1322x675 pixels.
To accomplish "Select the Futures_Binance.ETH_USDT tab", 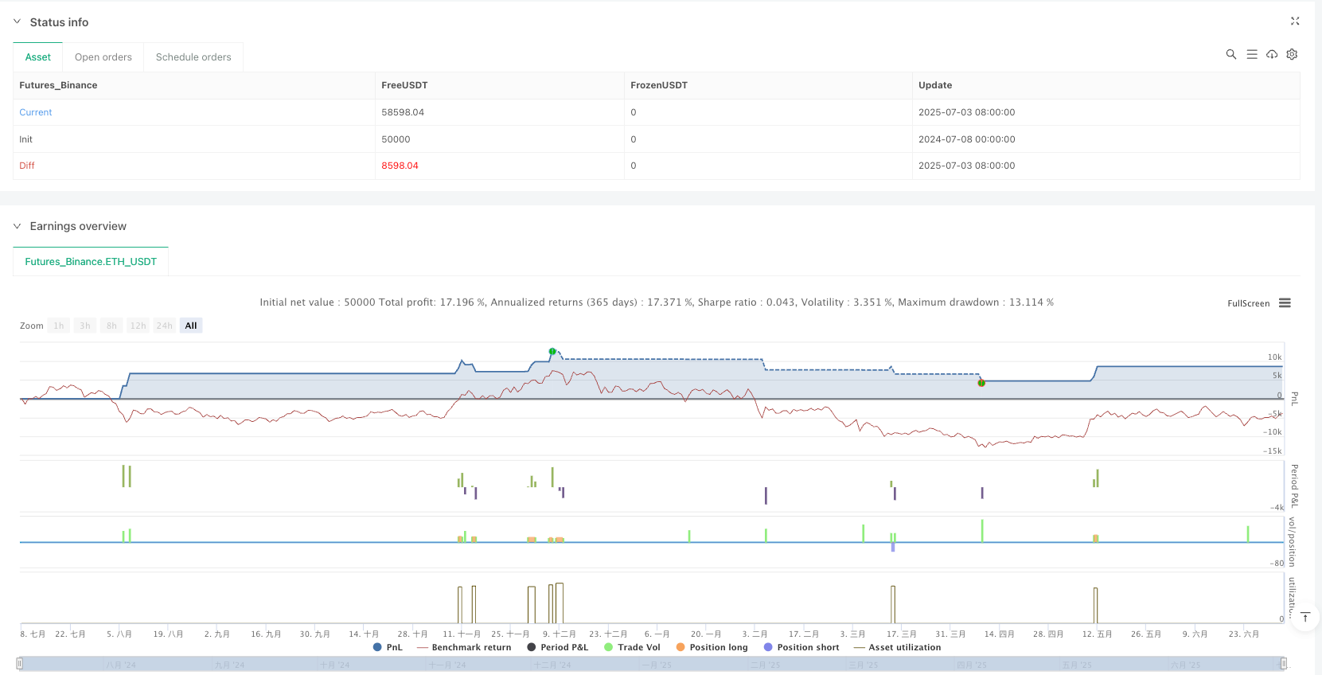I will pyautogui.click(x=91, y=261).
